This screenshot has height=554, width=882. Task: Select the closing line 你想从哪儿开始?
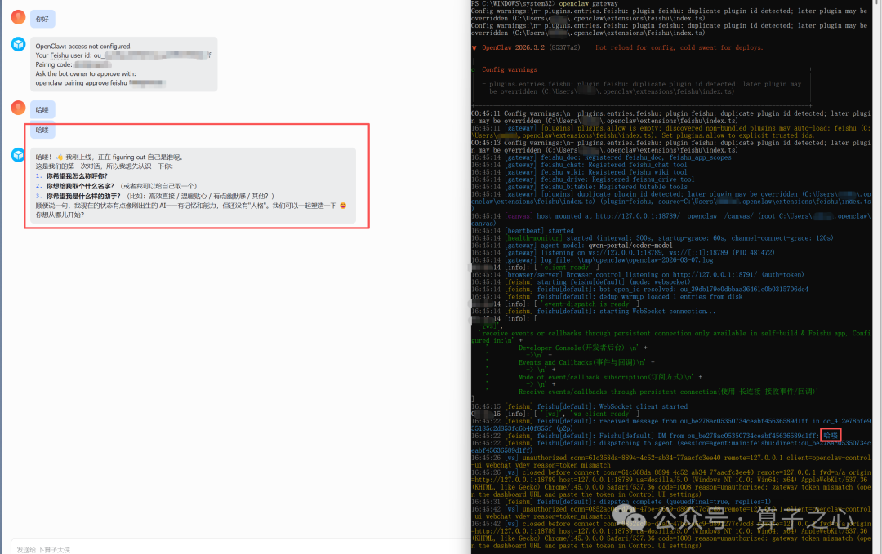tap(60, 215)
